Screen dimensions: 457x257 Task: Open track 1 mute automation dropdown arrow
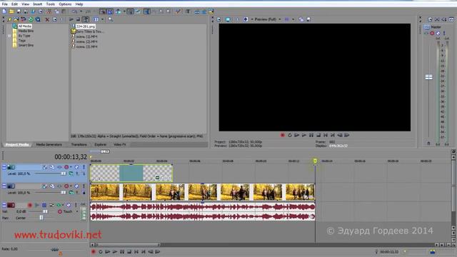[71, 167]
